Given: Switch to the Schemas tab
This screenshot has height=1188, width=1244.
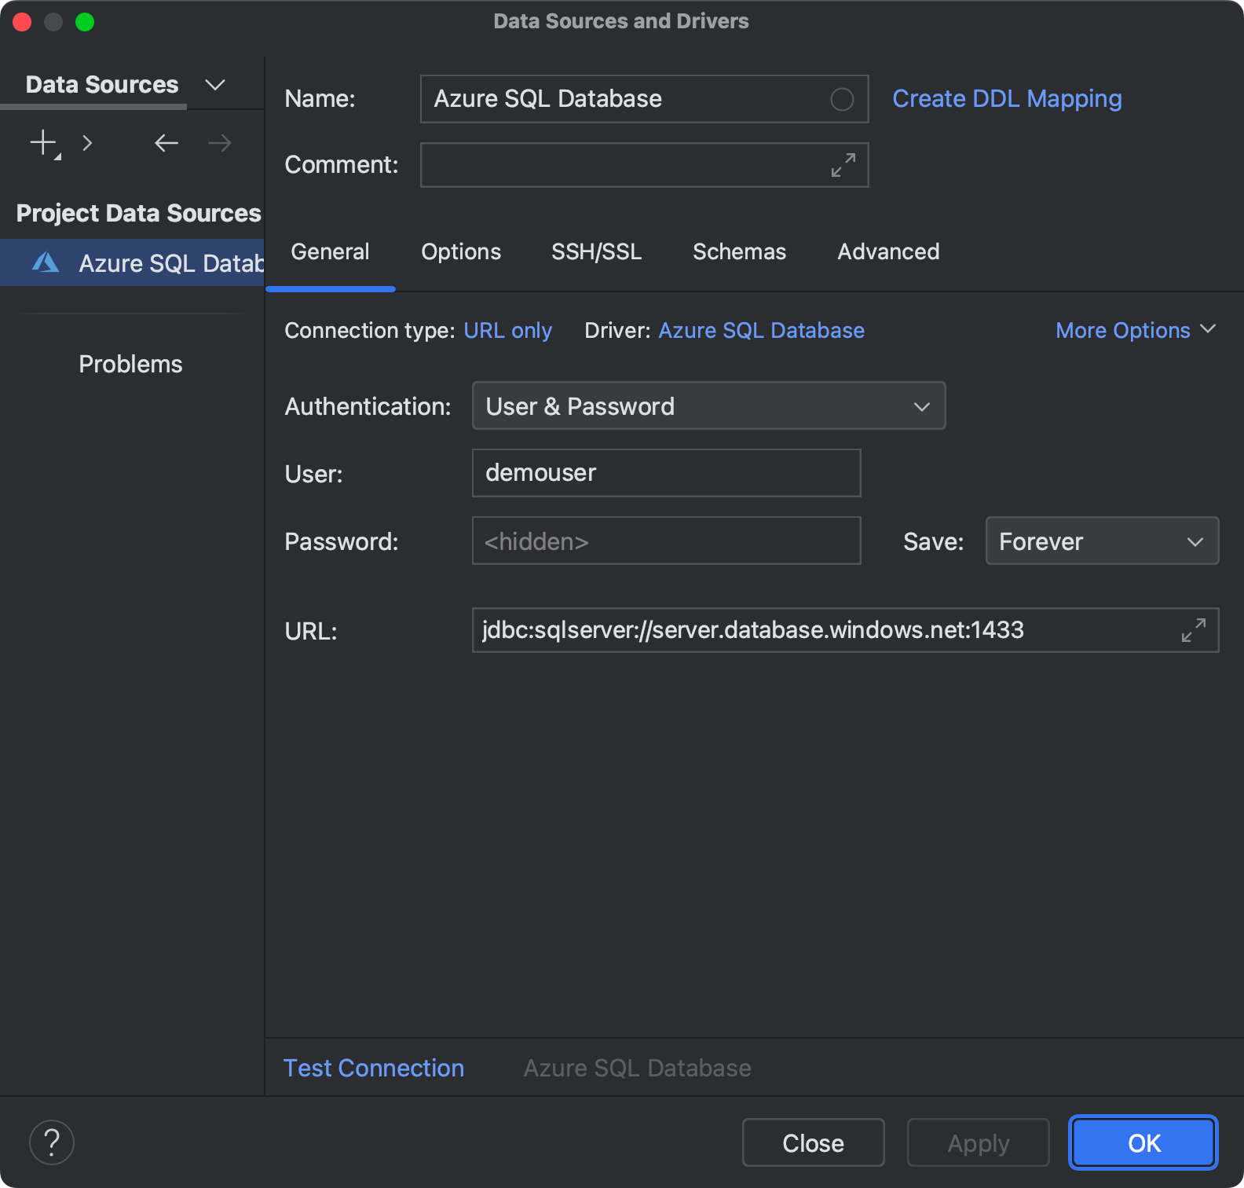Looking at the screenshot, I should [739, 252].
